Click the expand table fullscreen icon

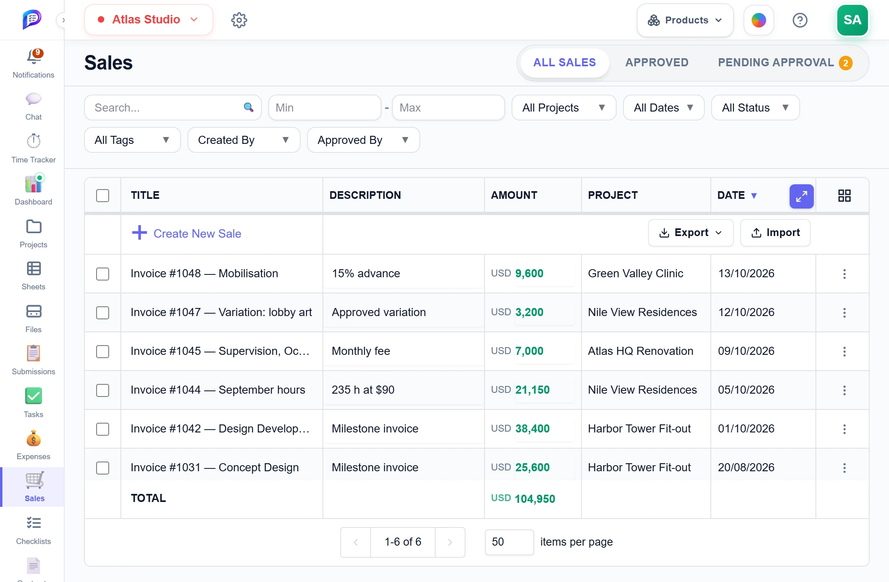(801, 196)
